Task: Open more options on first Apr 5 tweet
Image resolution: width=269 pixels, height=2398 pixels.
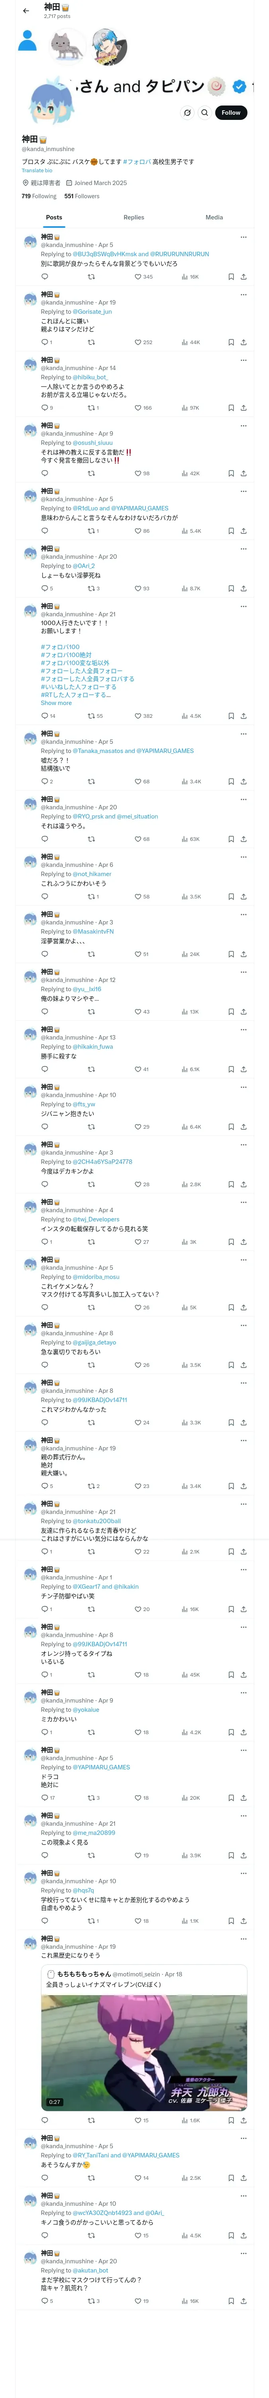Action: [243, 237]
